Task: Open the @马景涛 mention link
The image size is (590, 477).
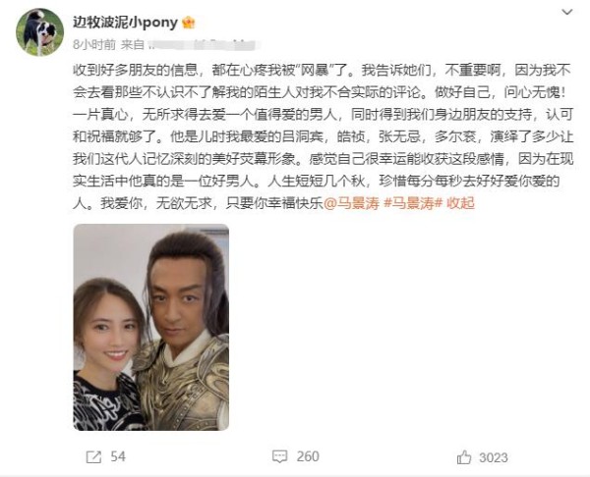Action: [351, 203]
